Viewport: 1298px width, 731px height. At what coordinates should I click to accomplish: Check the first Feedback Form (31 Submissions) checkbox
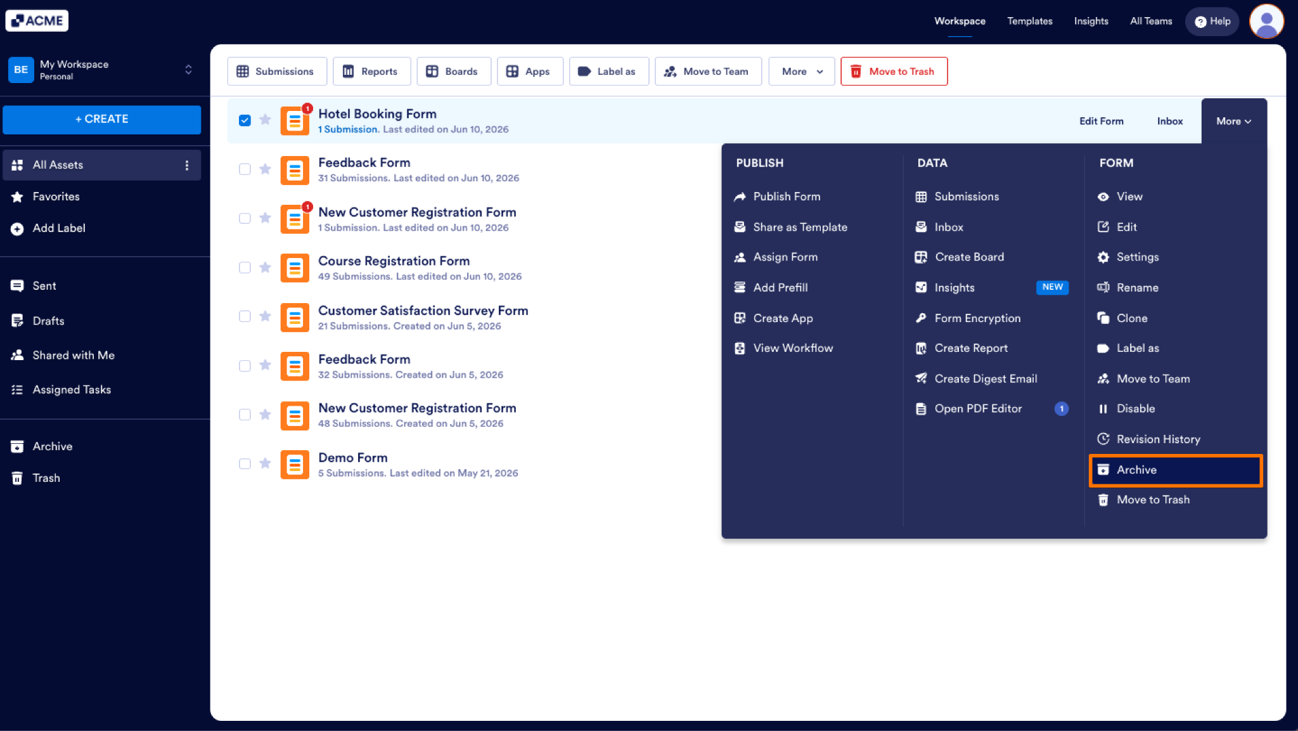(x=245, y=169)
